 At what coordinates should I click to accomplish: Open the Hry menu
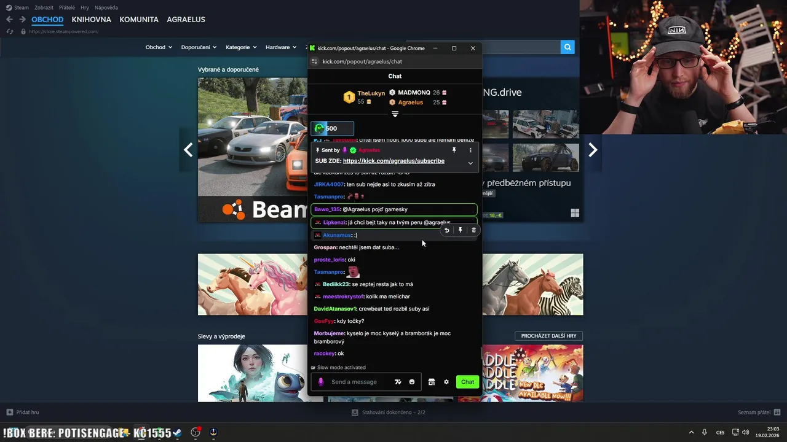tap(85, 8)
